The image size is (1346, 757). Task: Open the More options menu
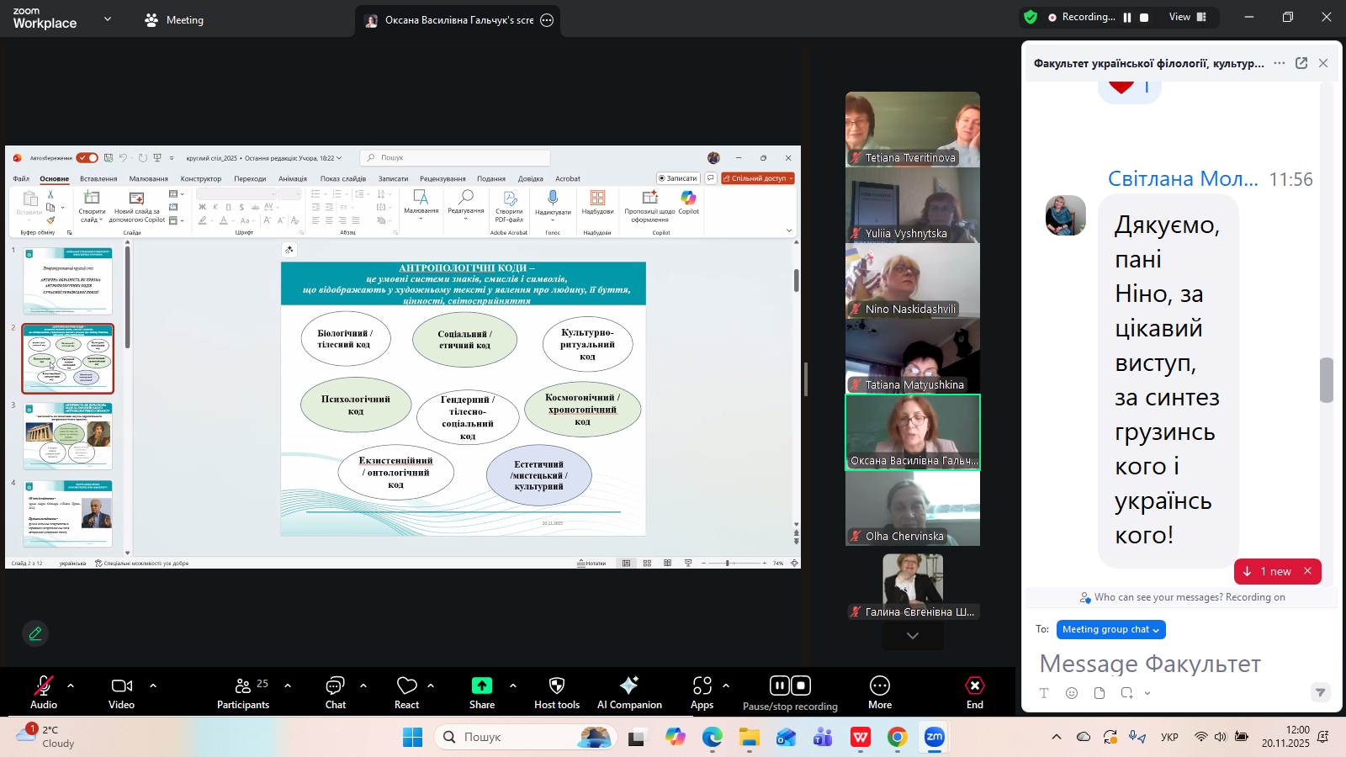click(x=880, y=686)
